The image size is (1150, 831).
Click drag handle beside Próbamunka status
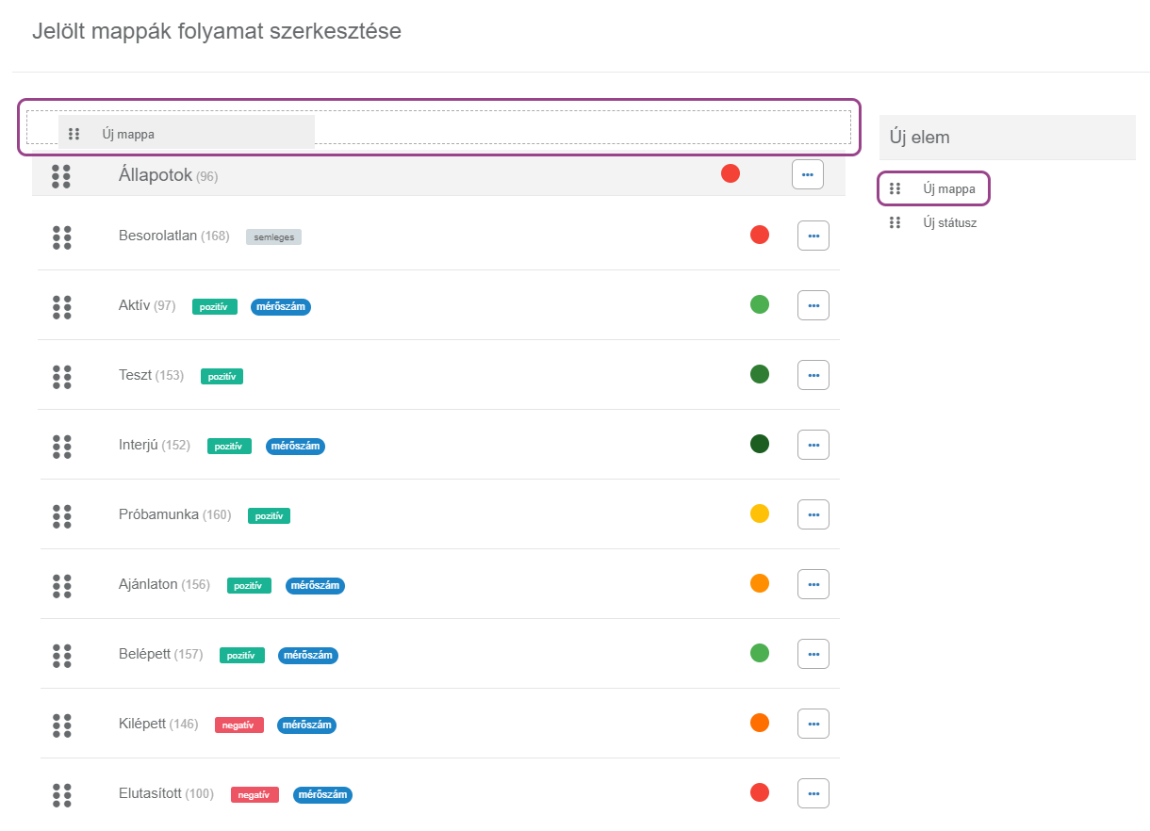[62, 516]
